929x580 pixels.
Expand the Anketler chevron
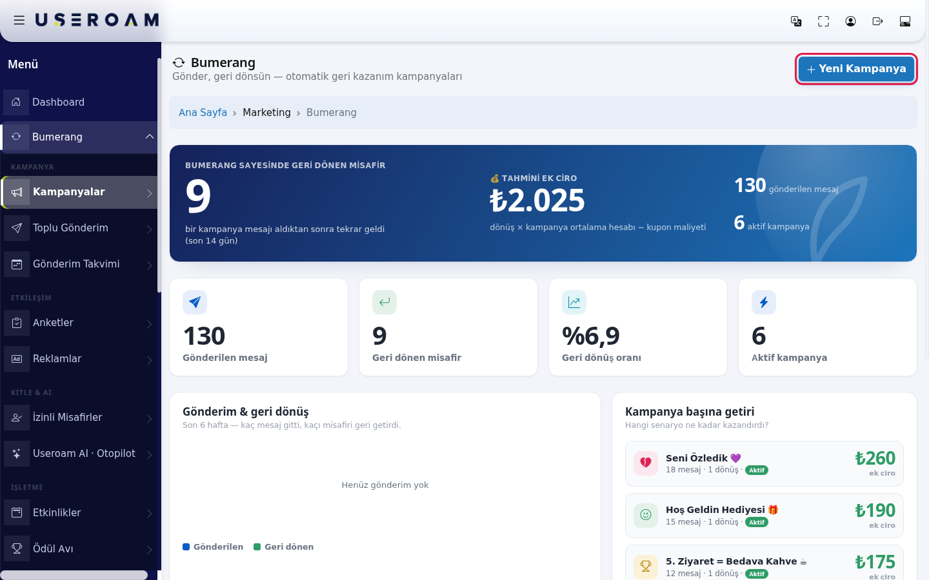pos(149,324)
